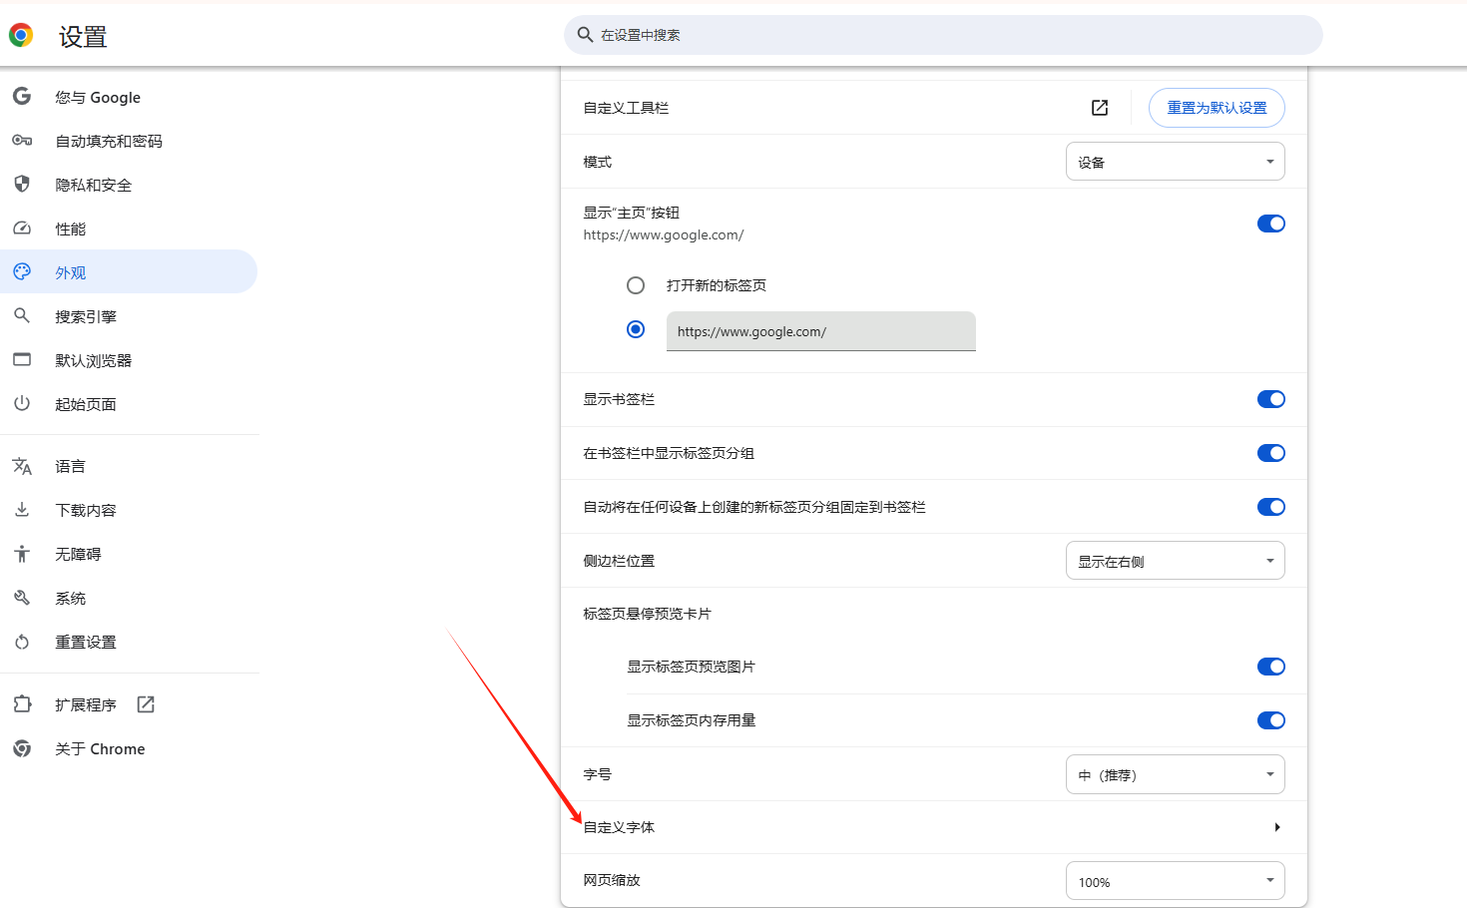Image resolution: width=1467 pixels, height=908 pixels.
Task: Click the external link icon beside 扩展程序
Action: (146, 704)
